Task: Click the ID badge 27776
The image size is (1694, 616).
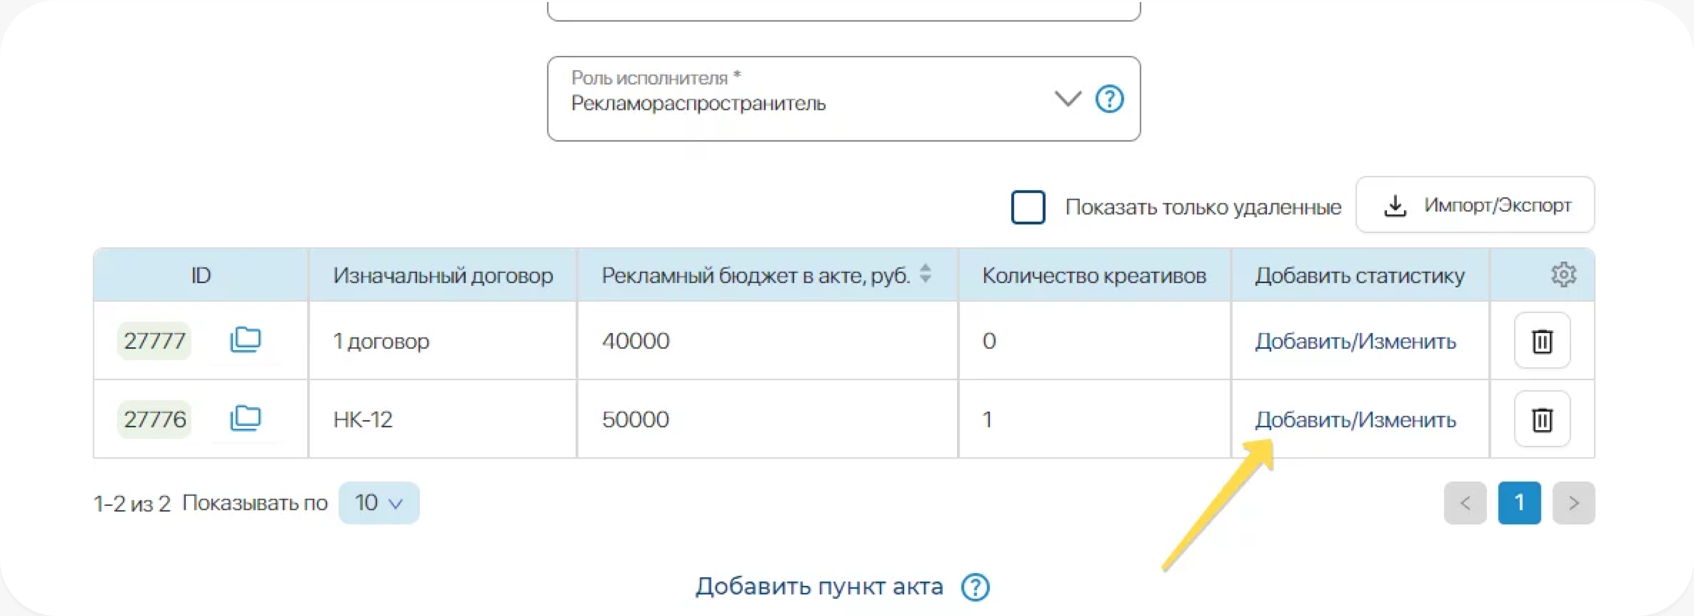Action: [x=154, y=419]
